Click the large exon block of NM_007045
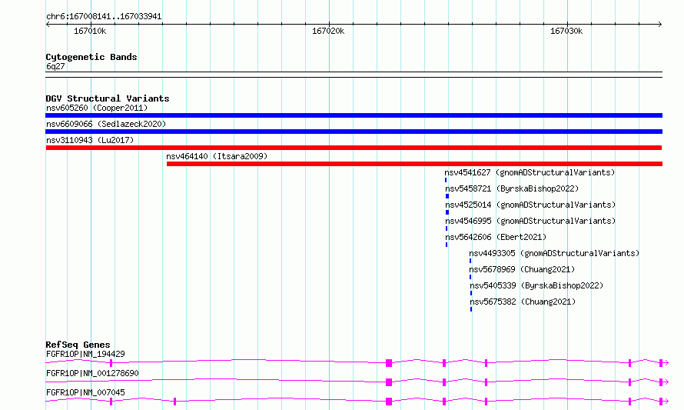This screenshot has width=684, height=410. pos(389,402)
